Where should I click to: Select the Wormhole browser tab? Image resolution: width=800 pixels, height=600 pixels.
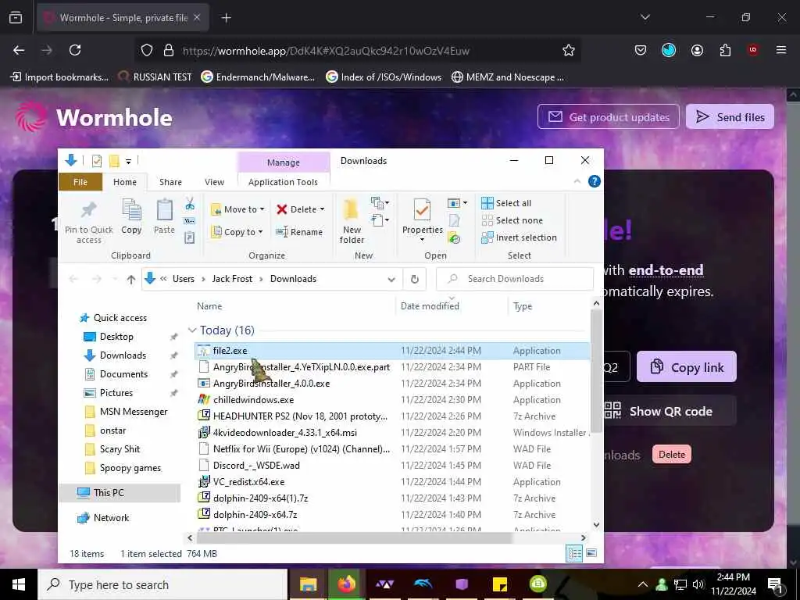tap(123, 18)
